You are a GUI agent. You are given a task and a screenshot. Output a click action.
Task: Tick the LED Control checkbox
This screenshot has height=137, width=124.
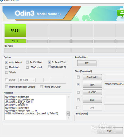(27, 67)
